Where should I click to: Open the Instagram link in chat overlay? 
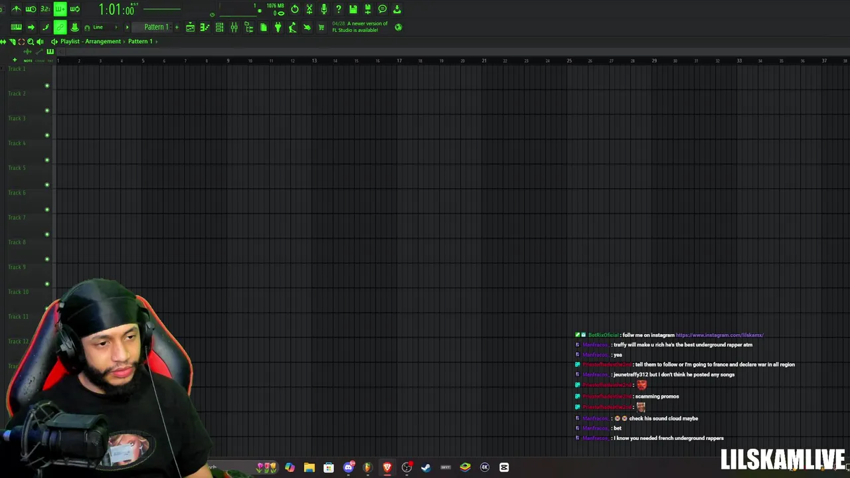pos(719,335)
